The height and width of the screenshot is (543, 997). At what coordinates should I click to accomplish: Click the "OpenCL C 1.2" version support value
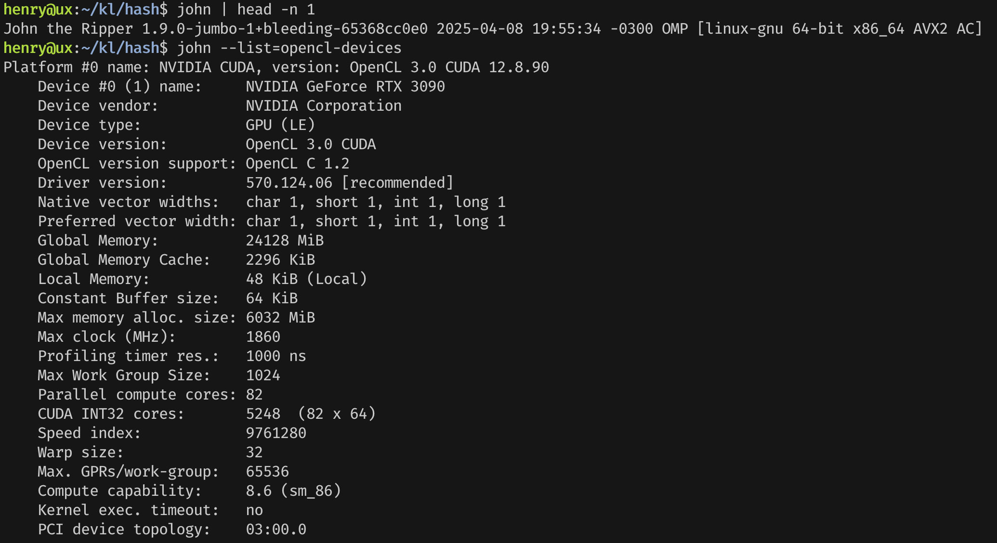(297, 164)
